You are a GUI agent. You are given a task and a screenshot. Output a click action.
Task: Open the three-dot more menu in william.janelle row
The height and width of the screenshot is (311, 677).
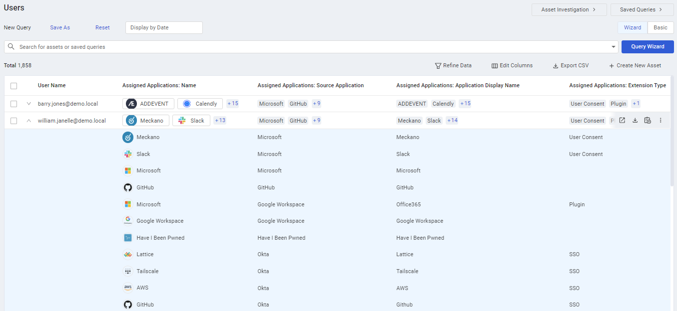coord(661,120)
